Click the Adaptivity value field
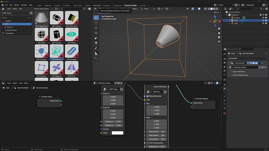269x151 pixels. click(157, 147)
